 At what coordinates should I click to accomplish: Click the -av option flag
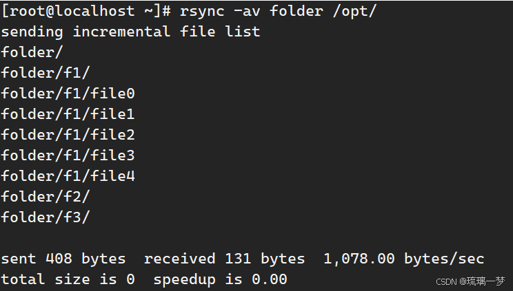tap(247, 12)
